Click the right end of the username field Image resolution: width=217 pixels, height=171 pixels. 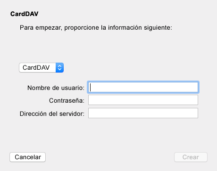click(x=194, y=87)
